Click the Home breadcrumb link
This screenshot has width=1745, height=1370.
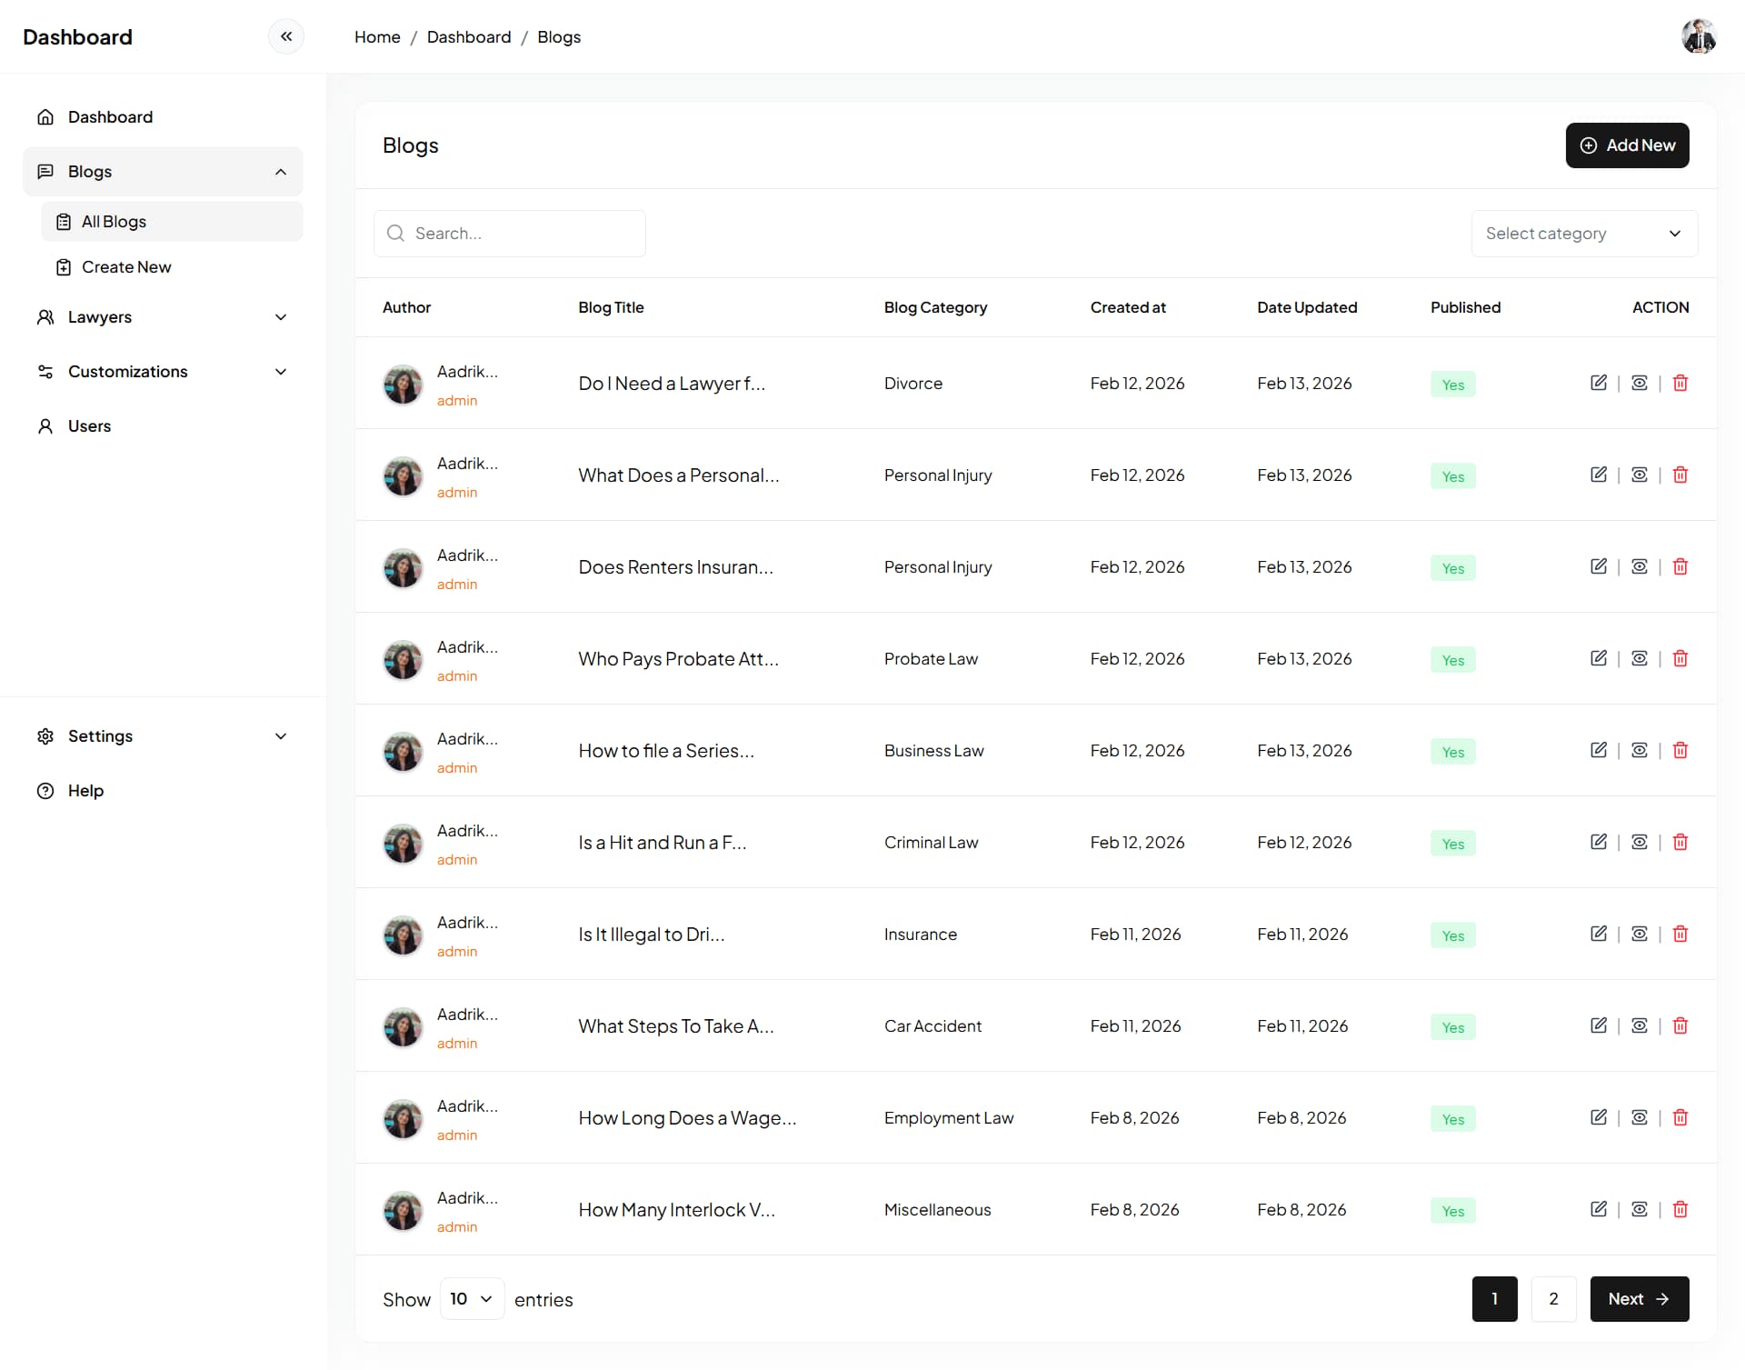(377, 37)
